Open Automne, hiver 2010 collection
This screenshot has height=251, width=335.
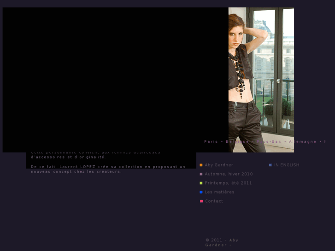[x=229, y=174]
